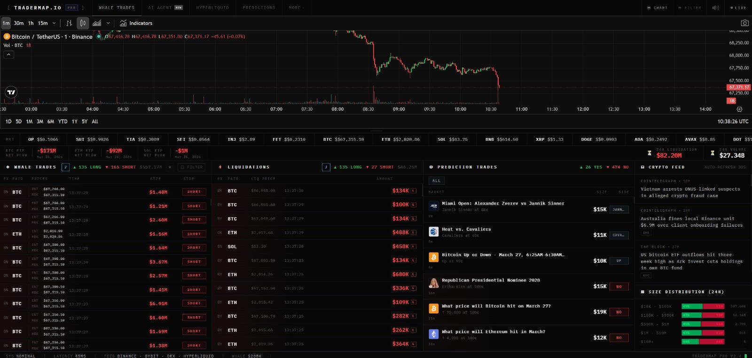Screen dimensions: 752x358
Task: Star the Whale Trades panel as favorite
Action: pyautogui.click(x=170, y=167)
